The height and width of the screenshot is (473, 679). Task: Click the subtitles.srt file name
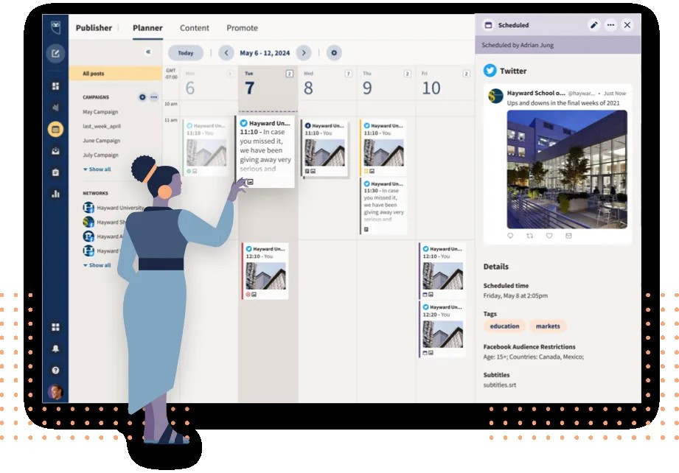tap(500, 385)
